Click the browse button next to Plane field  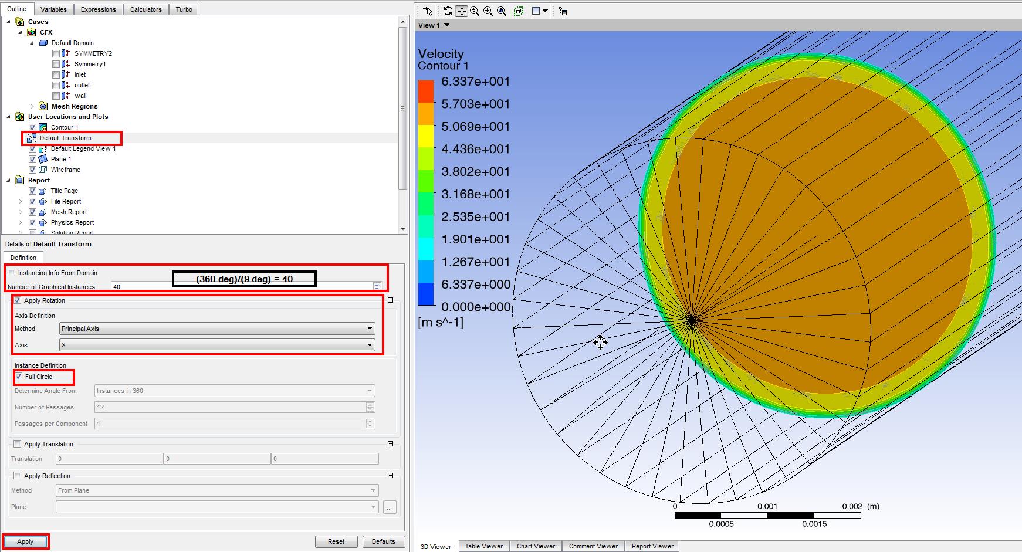pyautogui.click(x=390, y=507)
